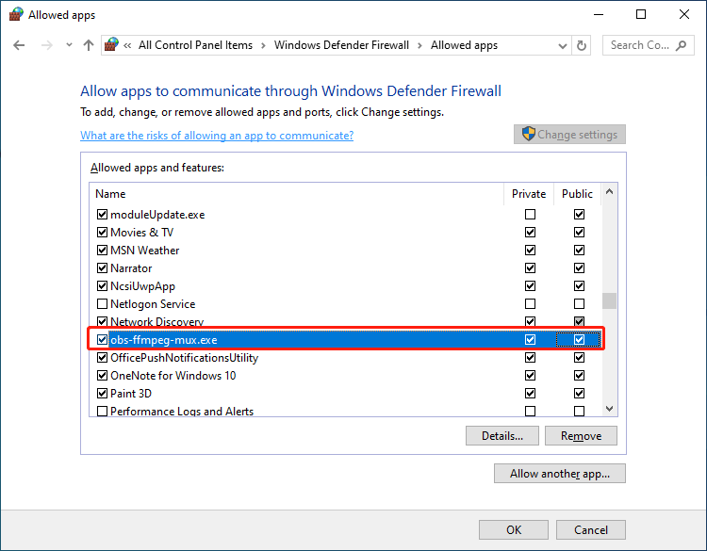Select the NcsiUwpApp row
The width and height of the screenshot is (707, 551).
click(x=345, y=285)
